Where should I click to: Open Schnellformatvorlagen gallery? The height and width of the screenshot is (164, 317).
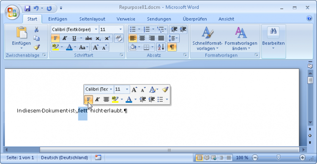coord(208,38)
